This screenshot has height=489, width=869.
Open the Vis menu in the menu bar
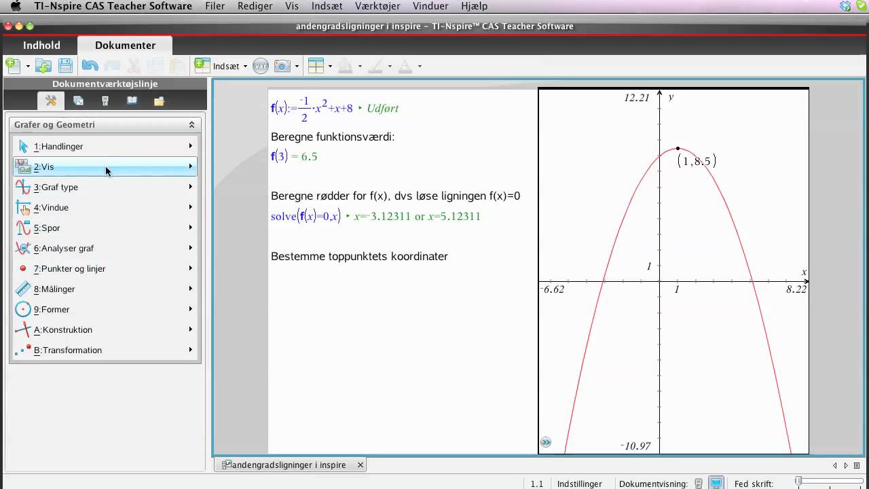pos(292,6)
